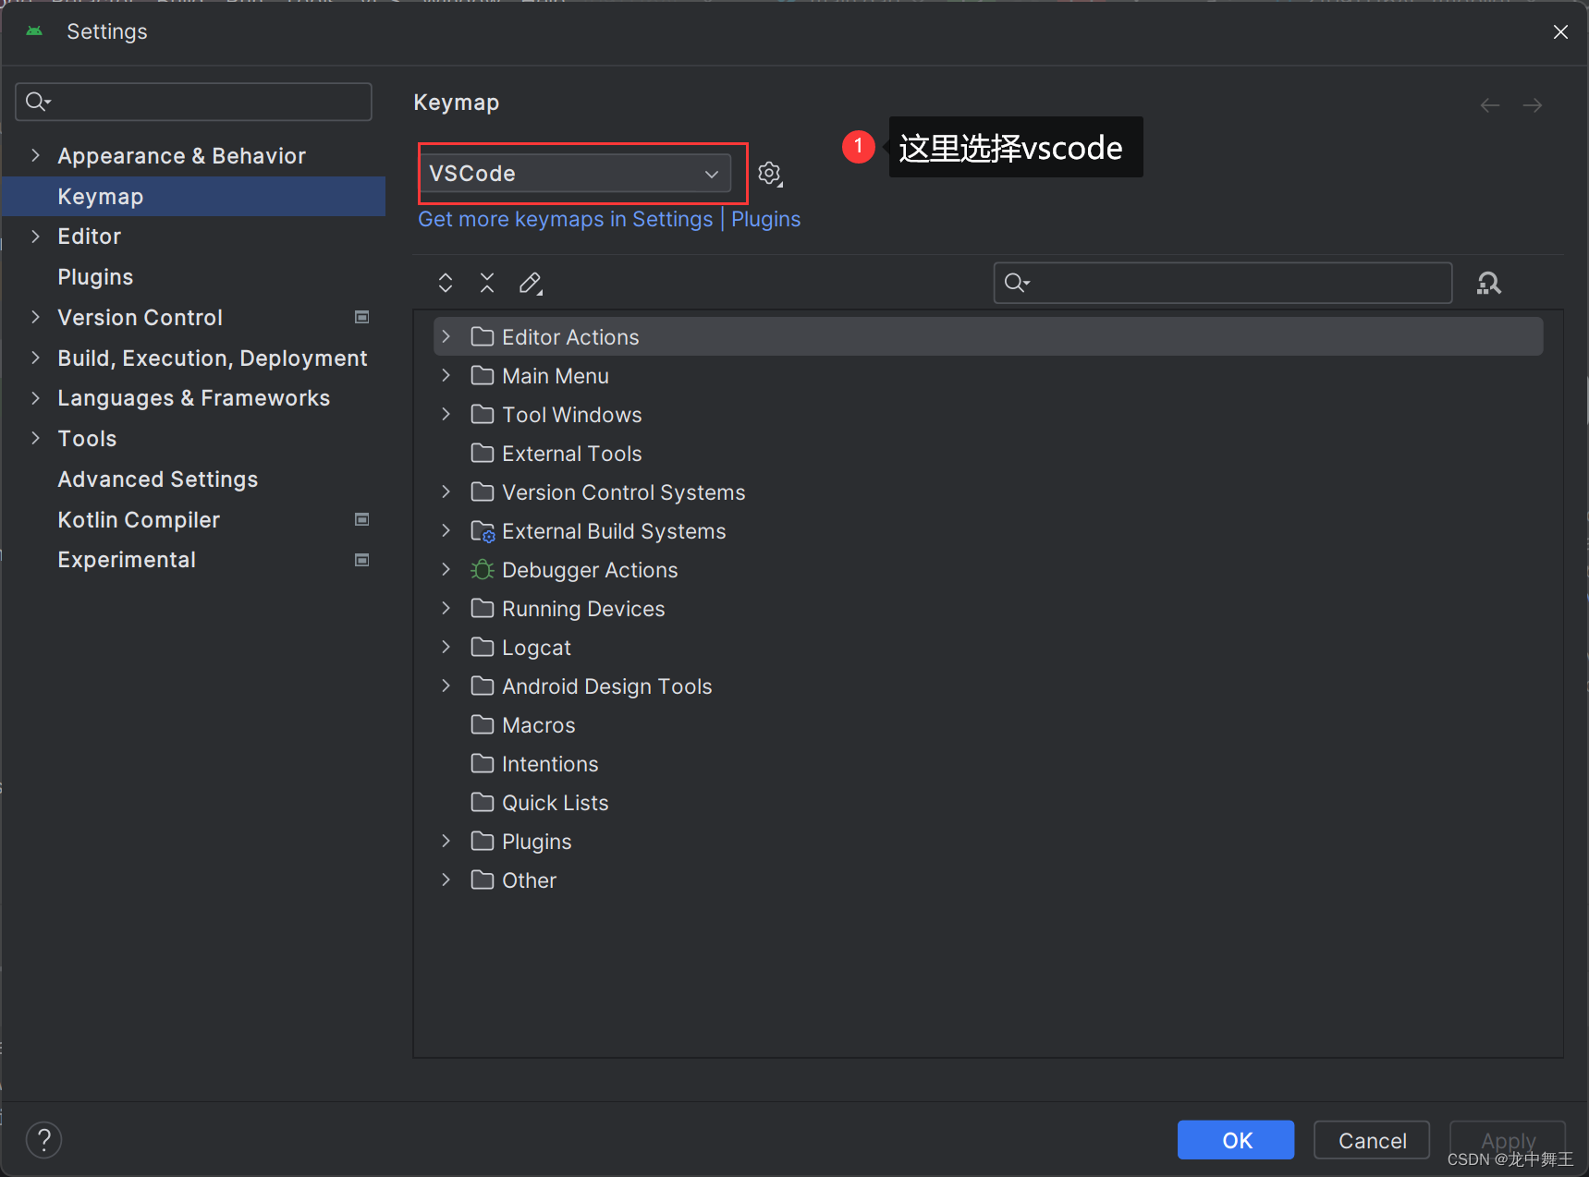Image resolution: width=1589 pixels, height=1177 pixels.
Task: Open Advanced Settings page
Action: (x=193, y=479)
